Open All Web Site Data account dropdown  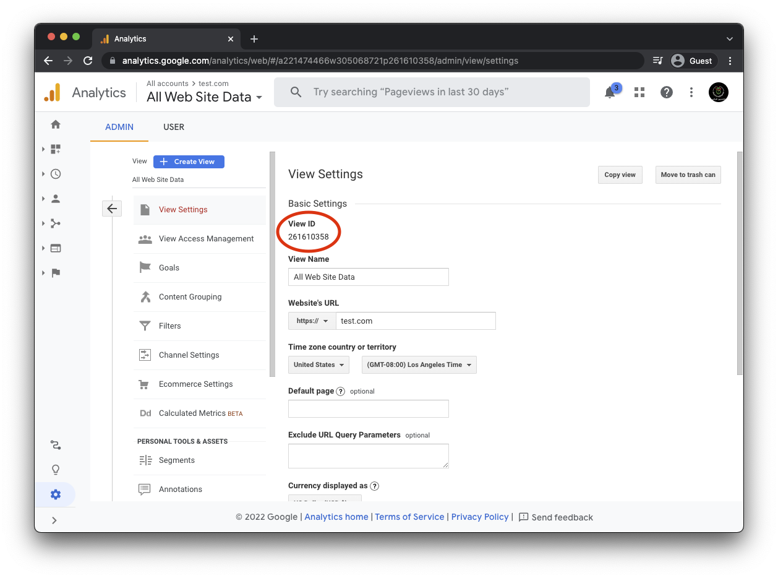point(204,97)
